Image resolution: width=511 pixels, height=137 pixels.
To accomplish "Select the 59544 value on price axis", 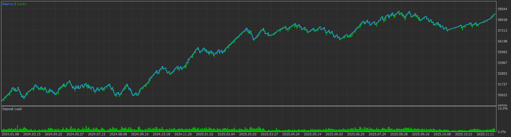I will click(x=502, y=9).
